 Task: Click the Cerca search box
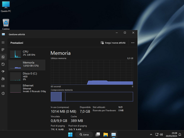(84, 135)
